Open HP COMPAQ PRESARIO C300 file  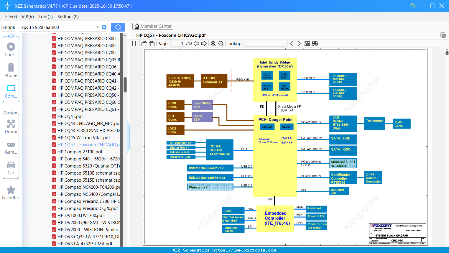coord(85,39)
